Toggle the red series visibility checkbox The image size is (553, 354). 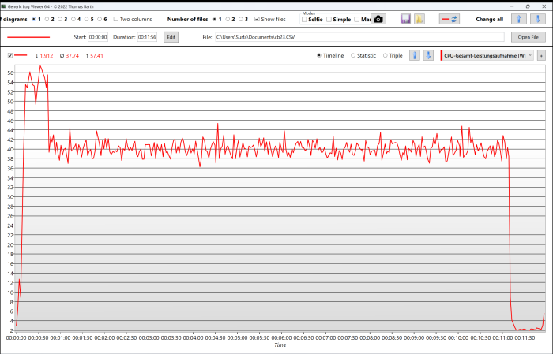coord(10,56)
